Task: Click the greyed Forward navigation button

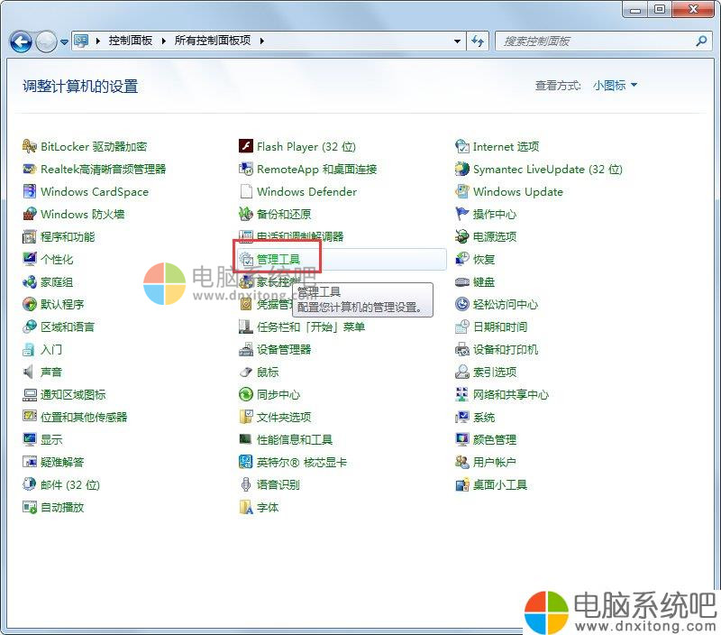Action: [47, 41]
